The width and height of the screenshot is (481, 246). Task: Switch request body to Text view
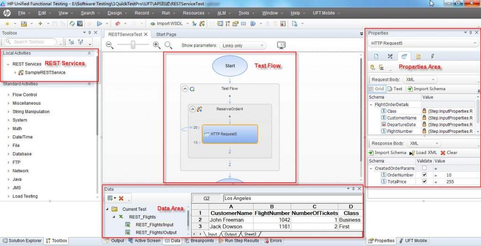(395, 89)
